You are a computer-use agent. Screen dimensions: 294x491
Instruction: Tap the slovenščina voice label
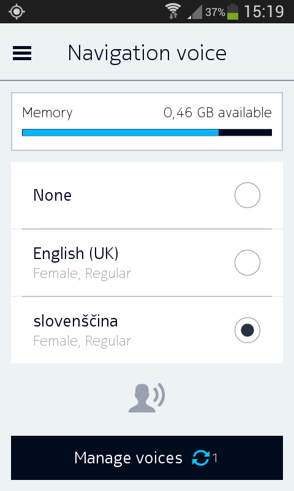[75, 321]
